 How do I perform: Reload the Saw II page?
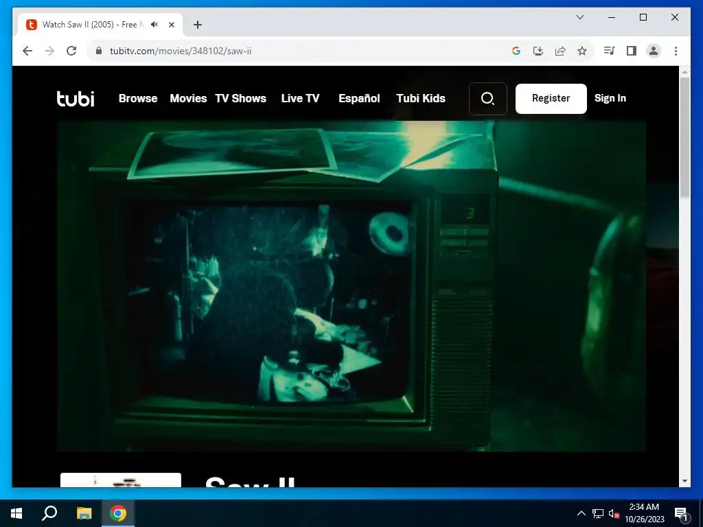71,51
